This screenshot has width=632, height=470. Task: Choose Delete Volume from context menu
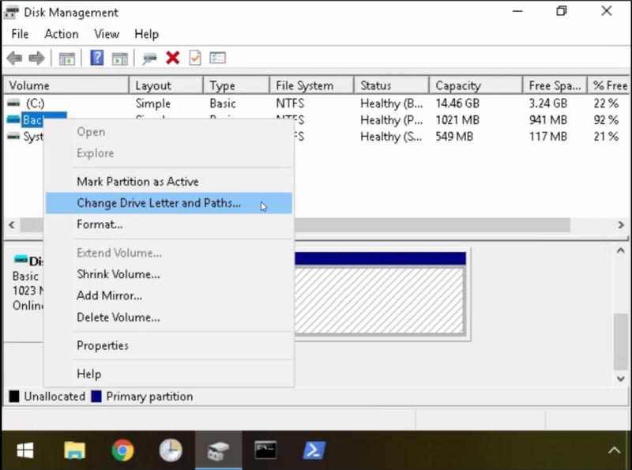coord(118,317)
